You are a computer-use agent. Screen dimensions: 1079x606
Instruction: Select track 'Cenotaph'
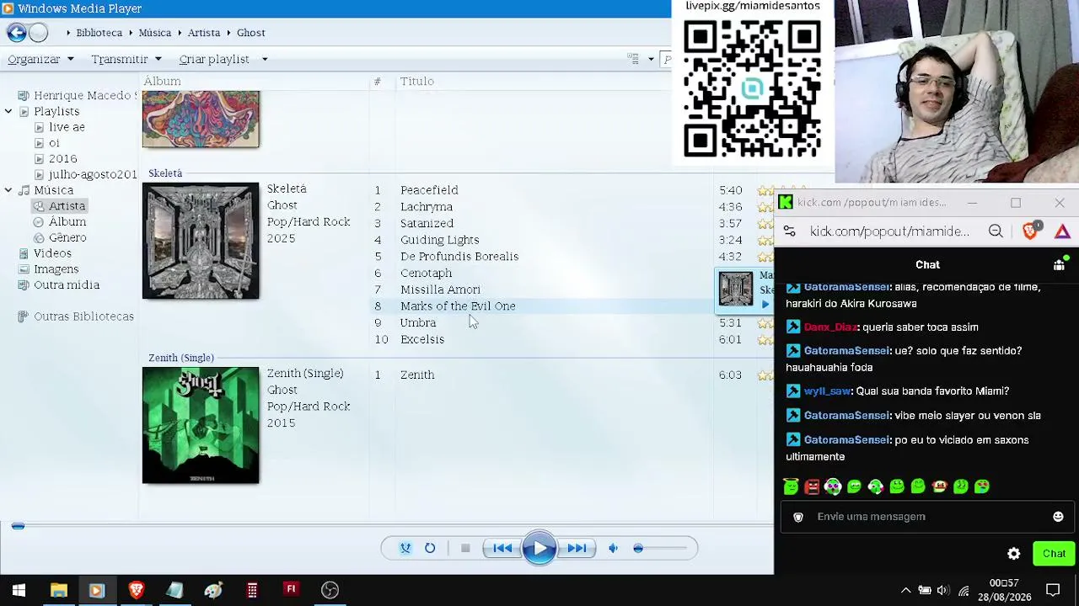427,273
